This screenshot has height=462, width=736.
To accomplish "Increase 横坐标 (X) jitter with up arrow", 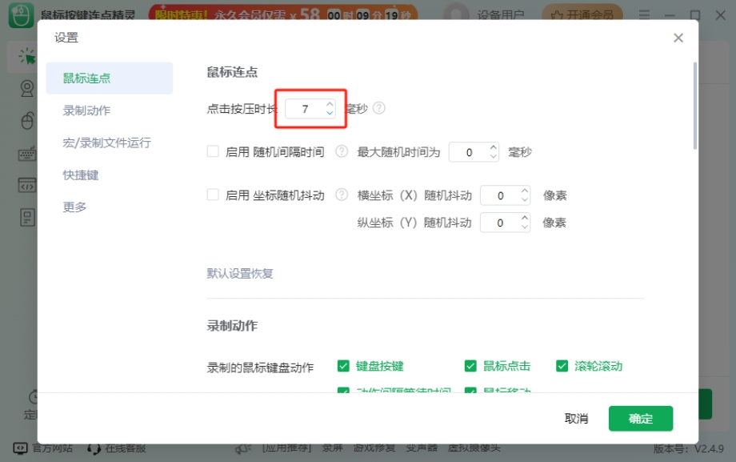I will click(x=525, y=191).
